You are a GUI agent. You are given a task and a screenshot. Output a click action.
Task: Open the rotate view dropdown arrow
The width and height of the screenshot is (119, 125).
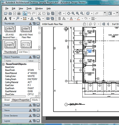pos(64,14)
